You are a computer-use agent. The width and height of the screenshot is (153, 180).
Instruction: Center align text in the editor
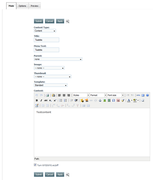point(64,95)
